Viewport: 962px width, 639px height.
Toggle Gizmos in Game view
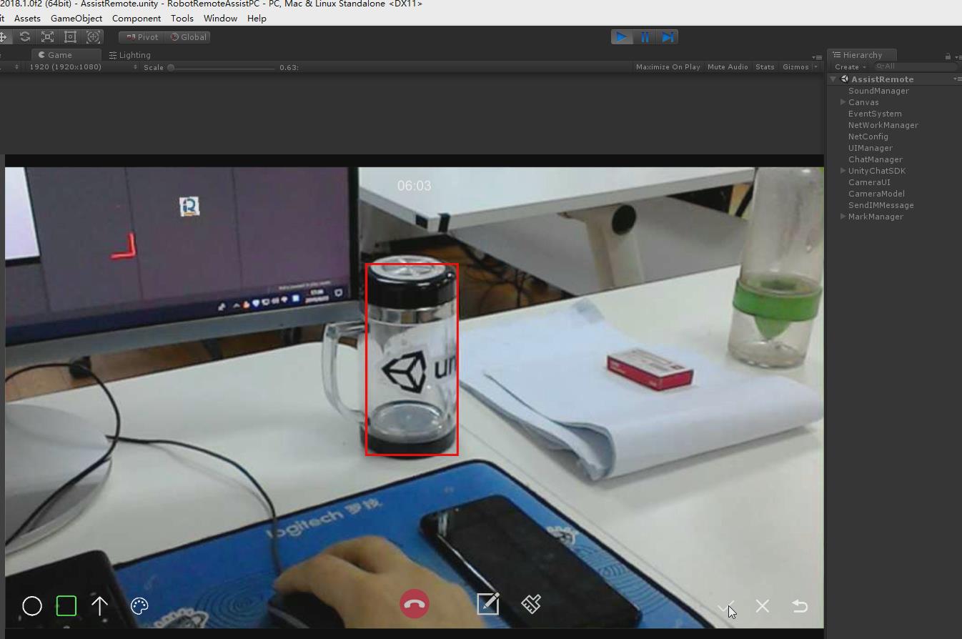(x=795, y=66)
